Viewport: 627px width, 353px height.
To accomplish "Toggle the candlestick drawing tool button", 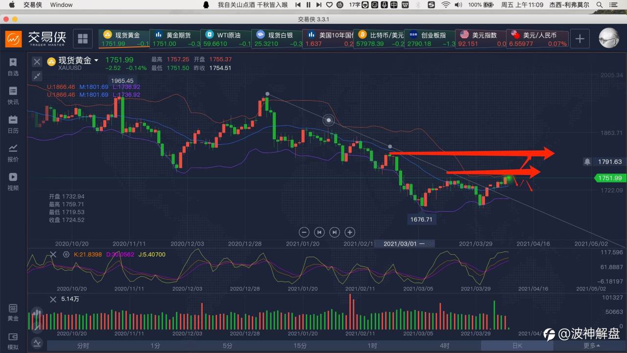I will [x=36, y=314].
